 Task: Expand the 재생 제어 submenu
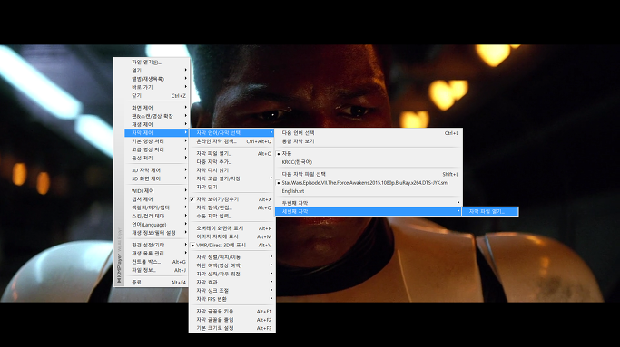[156, 124]
